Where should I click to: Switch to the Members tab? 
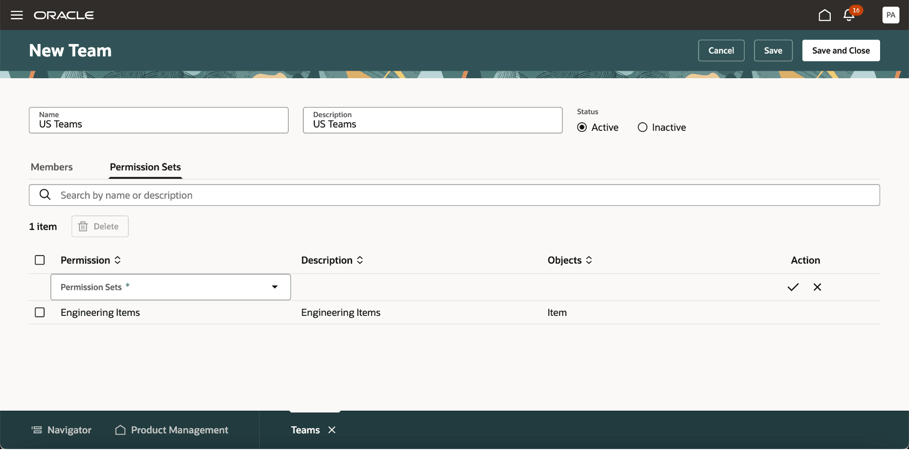52,167
